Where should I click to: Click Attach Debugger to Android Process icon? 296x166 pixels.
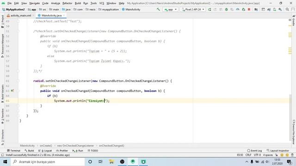(244, 9)
